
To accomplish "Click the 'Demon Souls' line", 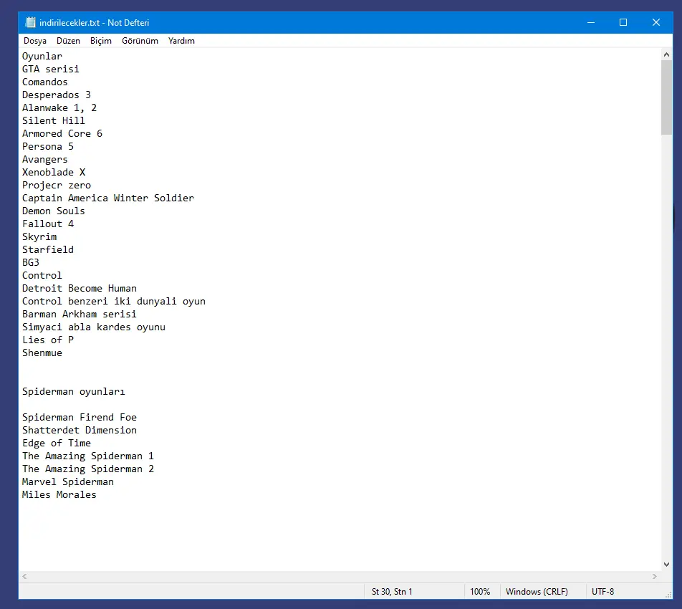I will [54, 211].
